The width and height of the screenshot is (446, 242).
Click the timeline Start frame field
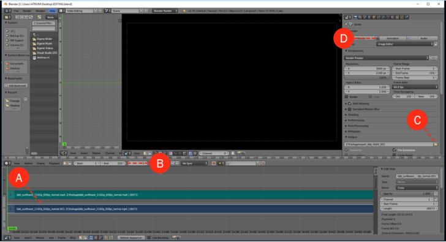tap(87, 163)
